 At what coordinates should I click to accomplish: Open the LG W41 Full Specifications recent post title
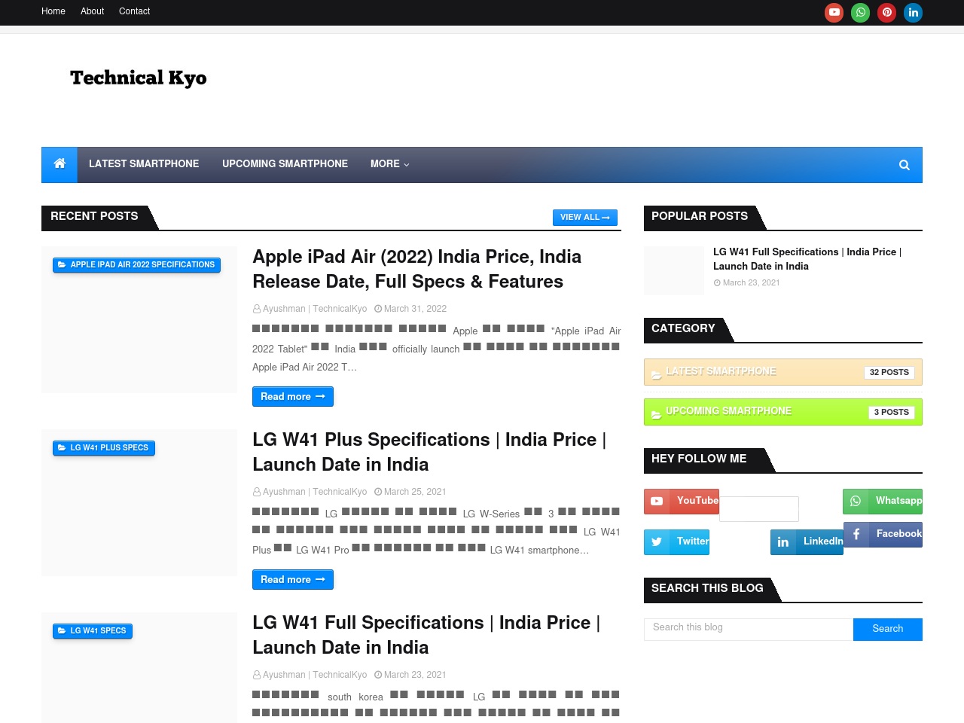point(426,635)
